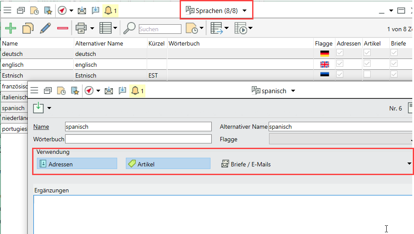The width and height of the screenshot is (414, 234).
Task: Toggle the Artikel checkbox in the Estnisch row
Action: 367,75
